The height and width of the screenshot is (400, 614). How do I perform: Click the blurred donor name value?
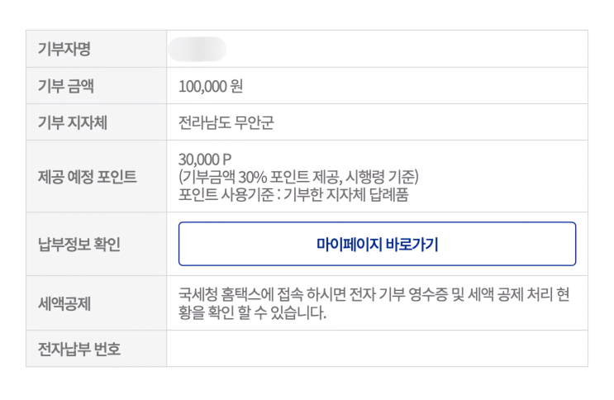197,49
